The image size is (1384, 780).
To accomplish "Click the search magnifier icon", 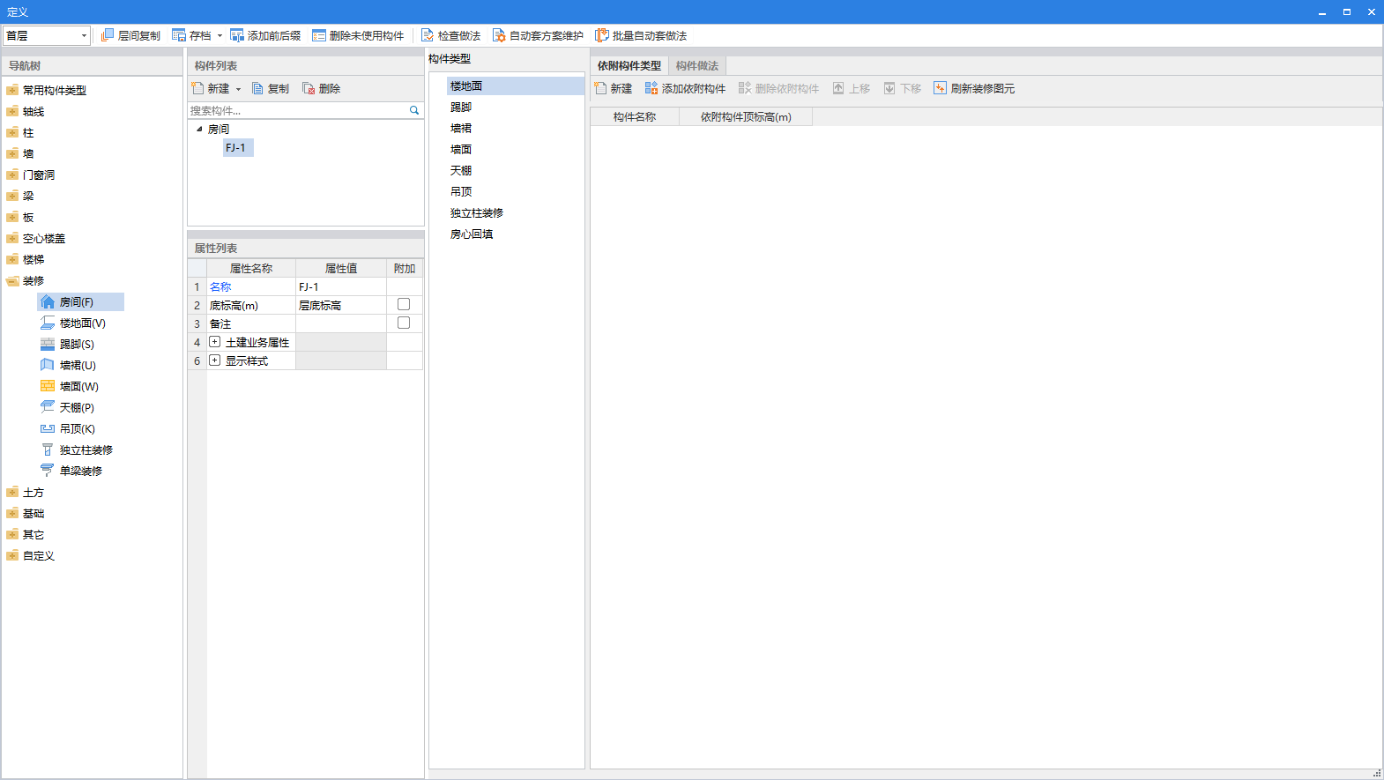I will point(414,110).
